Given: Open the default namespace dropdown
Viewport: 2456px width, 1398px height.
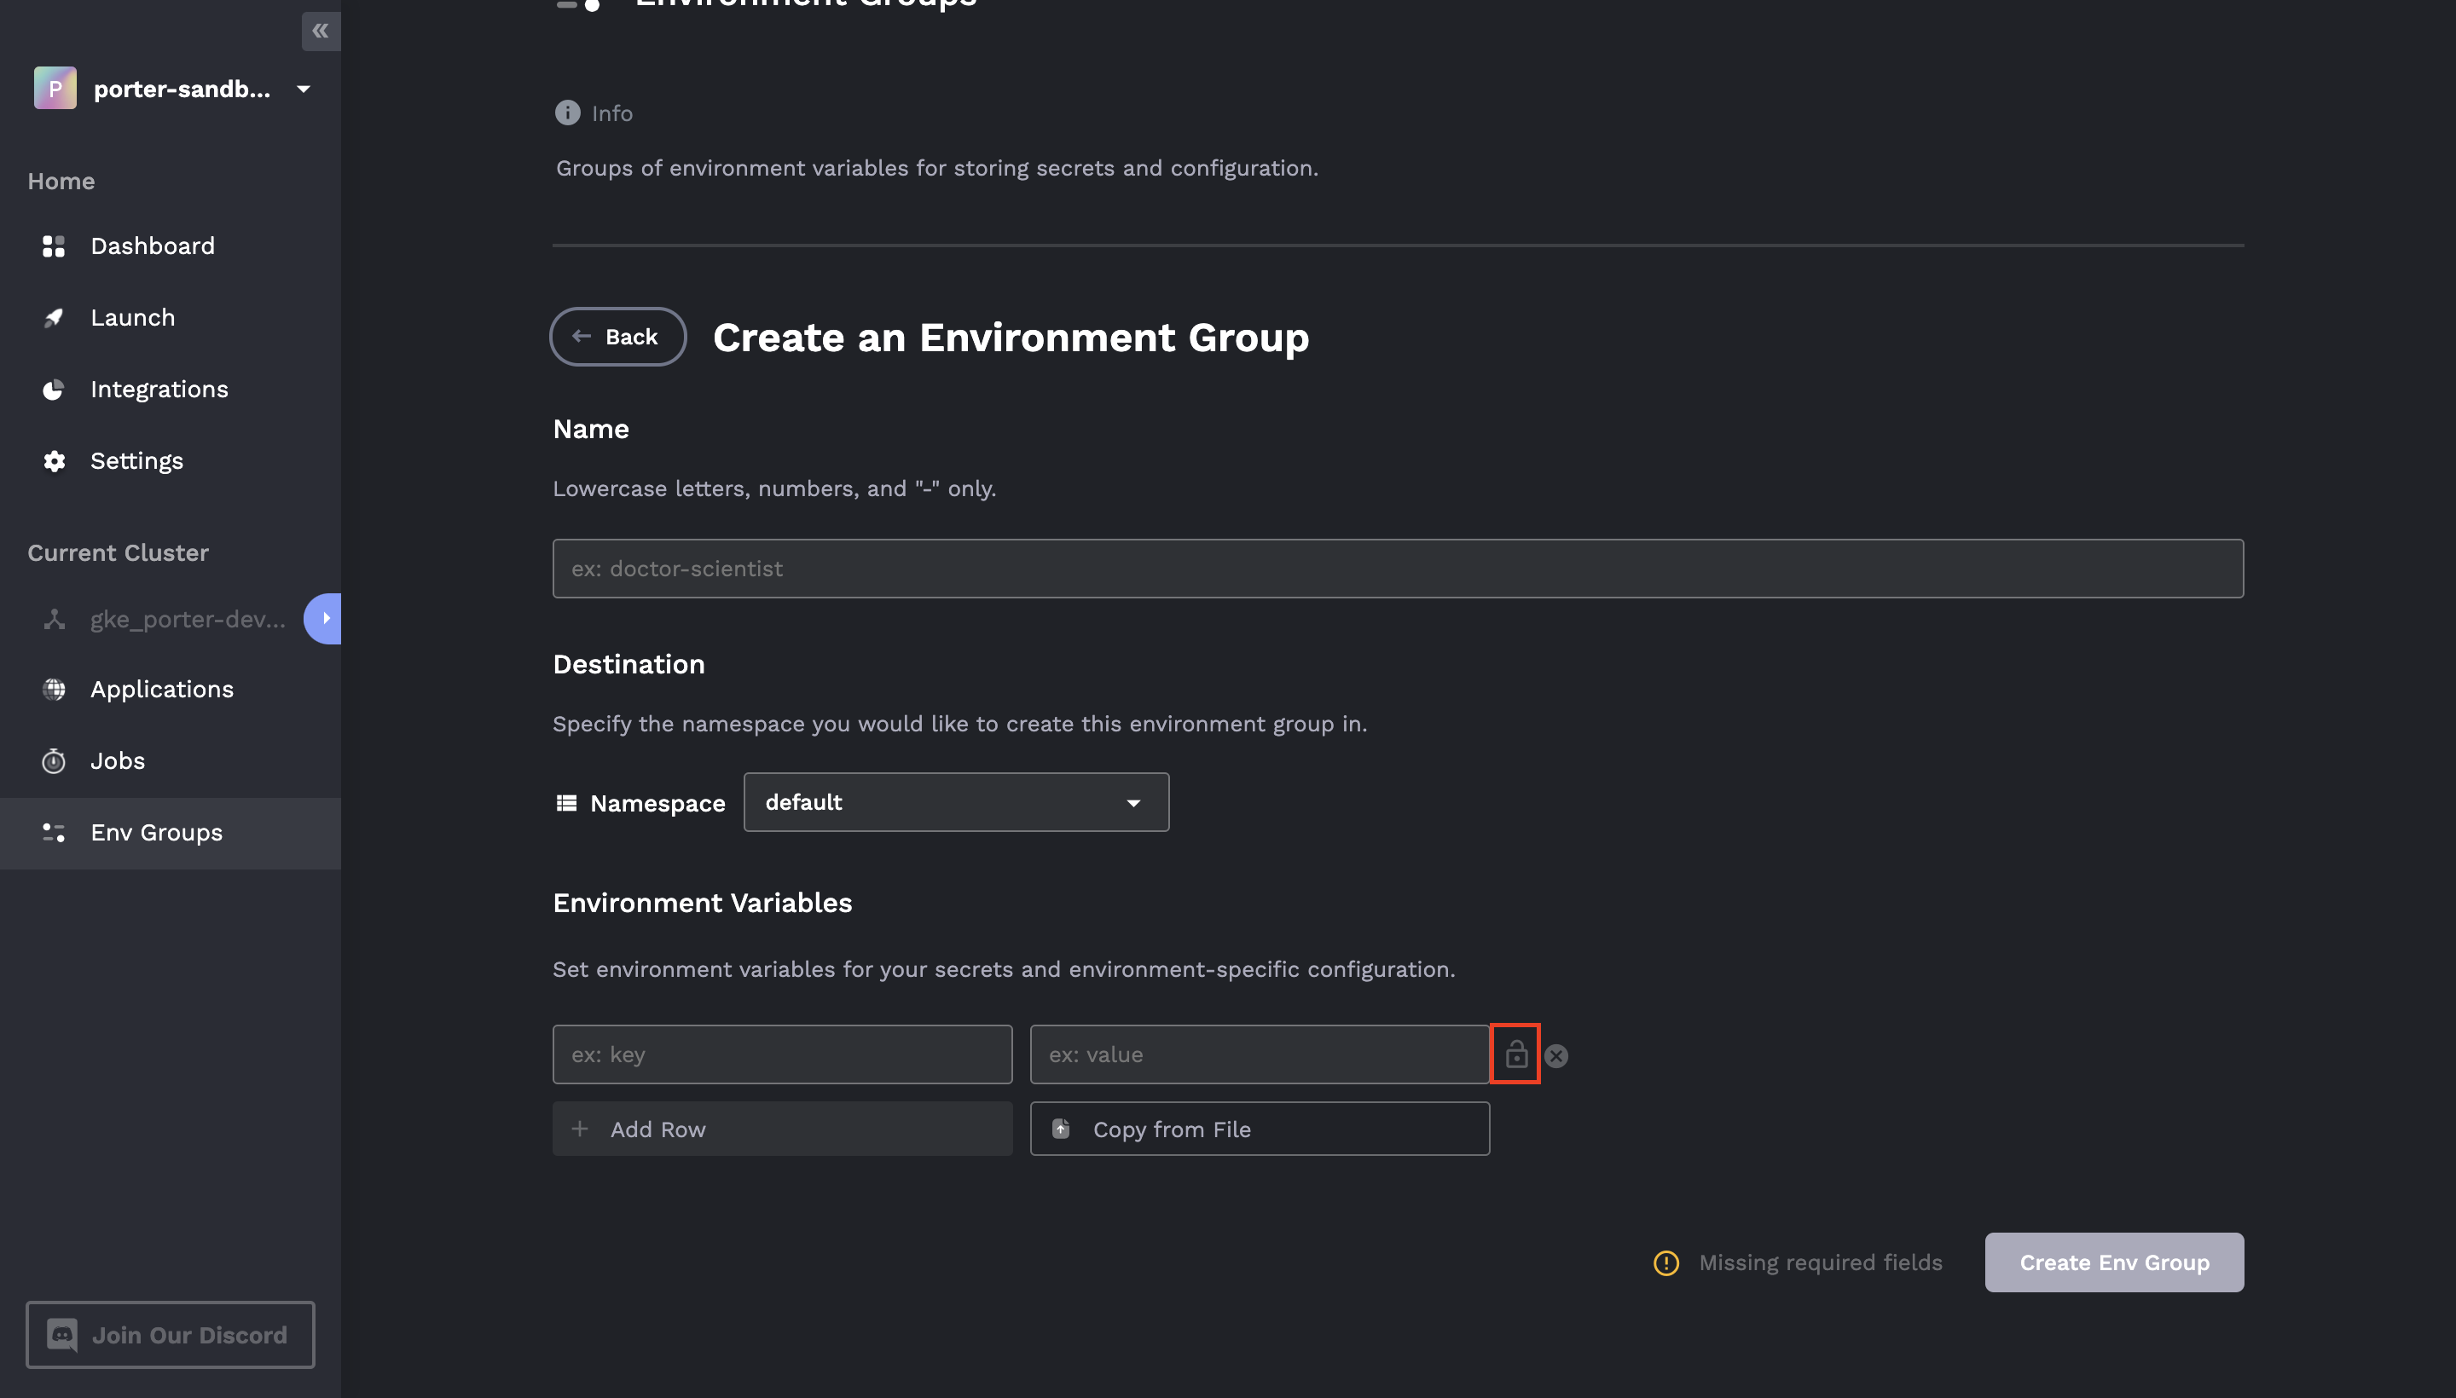Looking at the screenshot, I should tap(956, 802).
